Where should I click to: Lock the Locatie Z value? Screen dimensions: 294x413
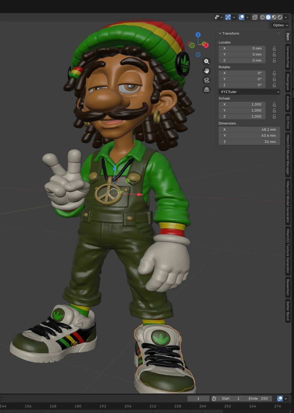pyautogui.click(x=274, y=61)
